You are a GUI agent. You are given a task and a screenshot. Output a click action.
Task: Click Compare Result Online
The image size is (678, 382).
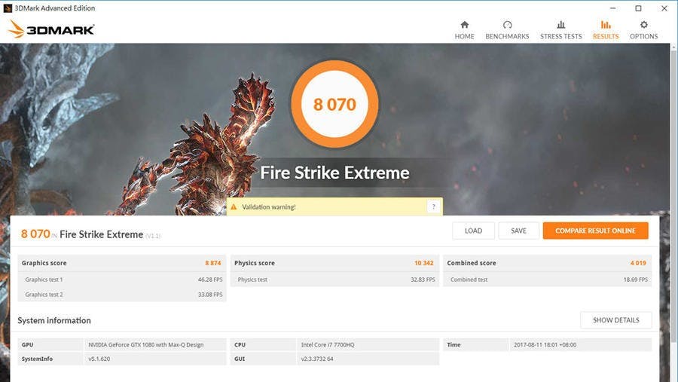coord(595,231)
